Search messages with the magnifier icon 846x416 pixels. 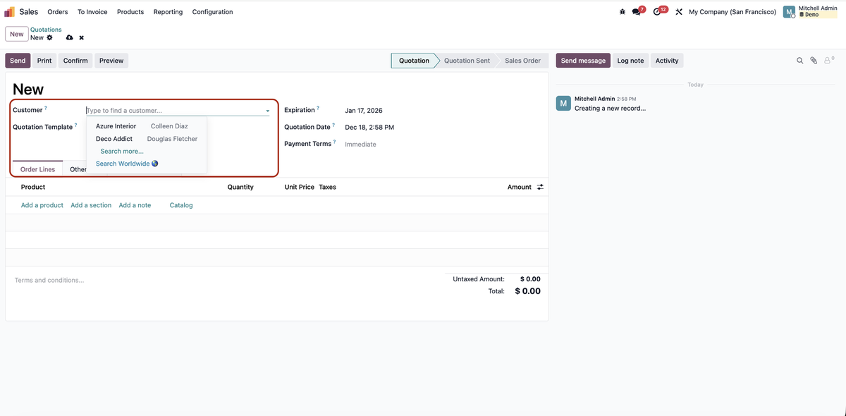(799, 60)
